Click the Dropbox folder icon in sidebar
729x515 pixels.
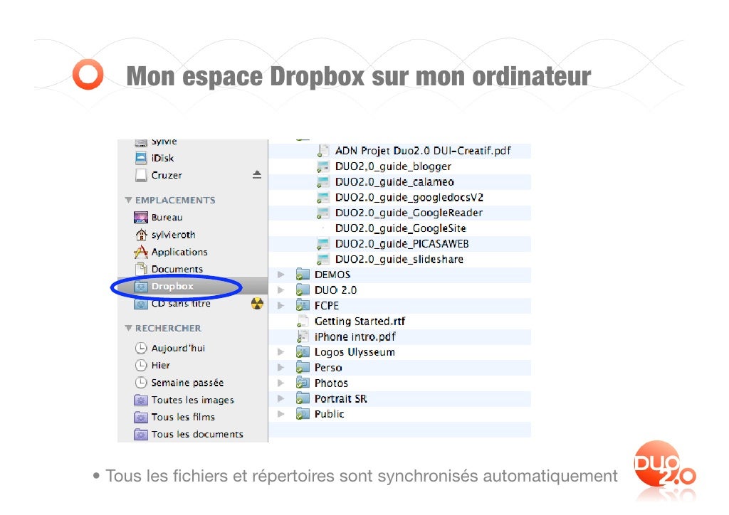141,287
